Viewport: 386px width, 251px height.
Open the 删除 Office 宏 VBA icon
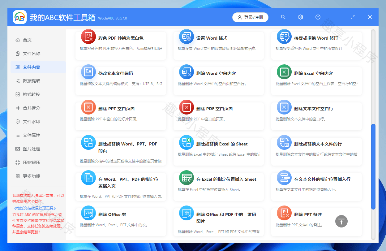point(88,213)
